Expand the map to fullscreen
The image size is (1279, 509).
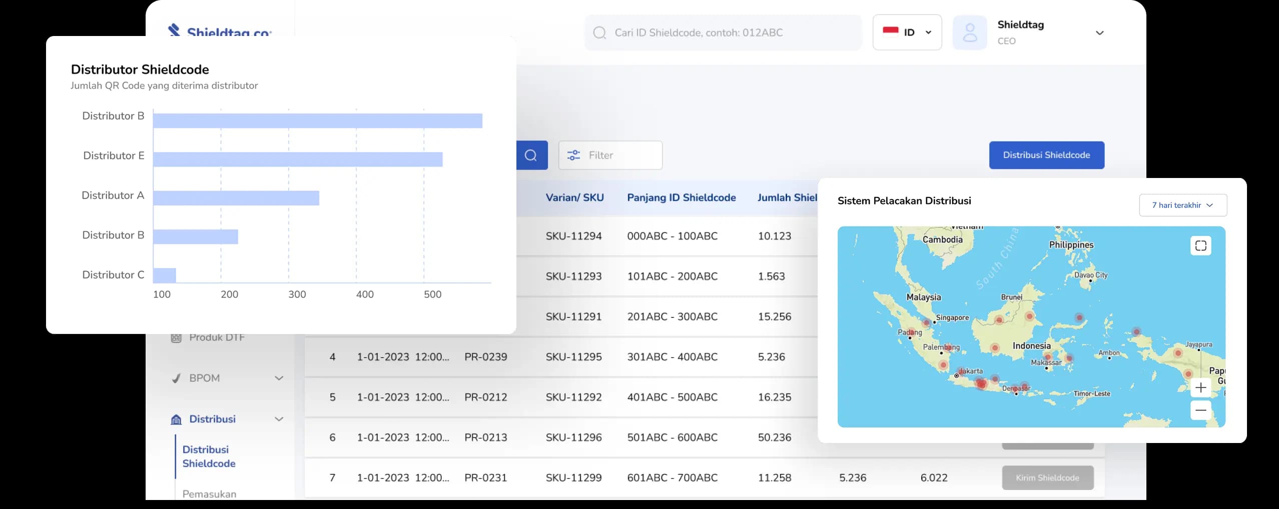(1200, 245)
